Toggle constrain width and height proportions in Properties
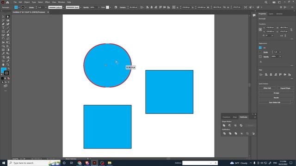The width and height of the screenshot is (296, 166). [x=291, y=30]
